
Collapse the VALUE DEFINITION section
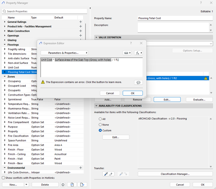coord(96,37)
